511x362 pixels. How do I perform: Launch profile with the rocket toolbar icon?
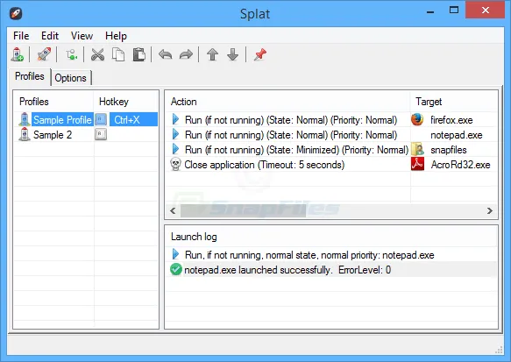point(44,54)
